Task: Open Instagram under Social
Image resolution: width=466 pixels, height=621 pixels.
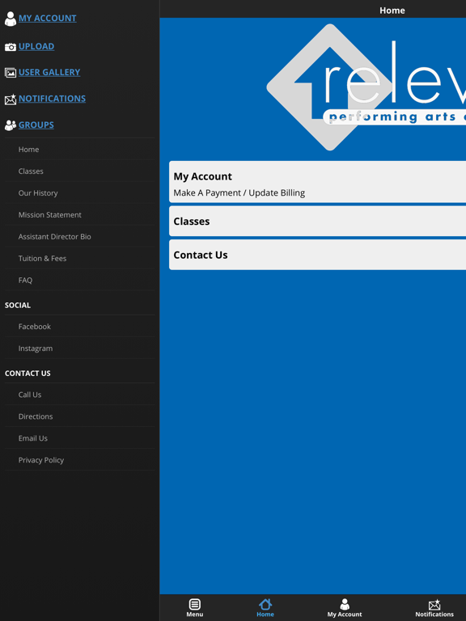Action: (x=79, y=349)
